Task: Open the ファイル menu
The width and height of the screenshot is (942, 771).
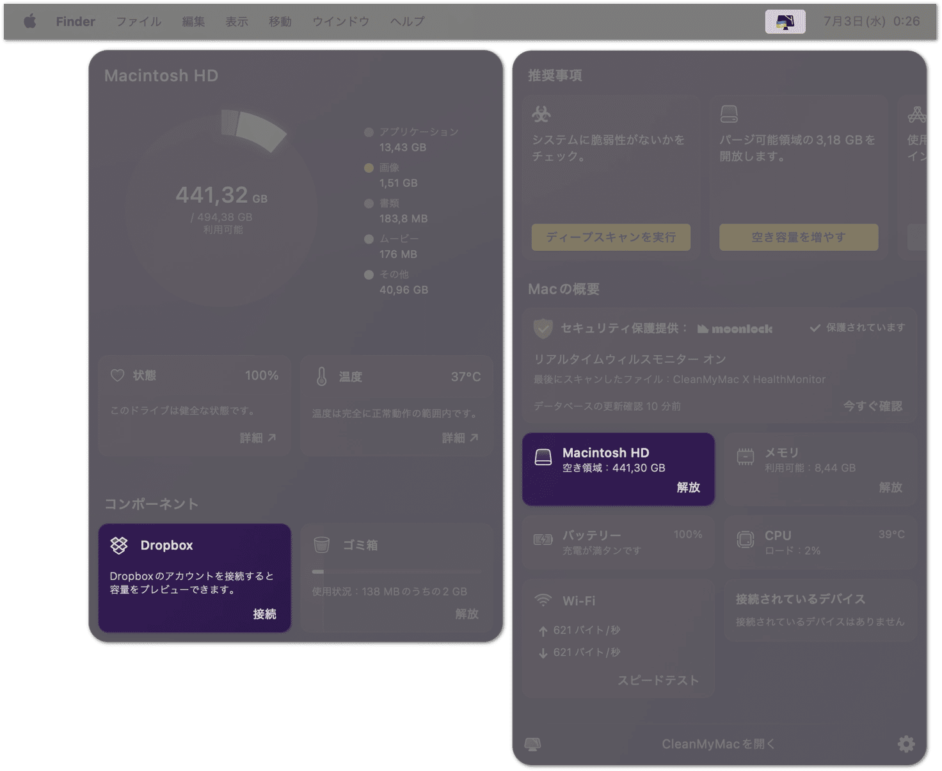Action: coord(139,21)
